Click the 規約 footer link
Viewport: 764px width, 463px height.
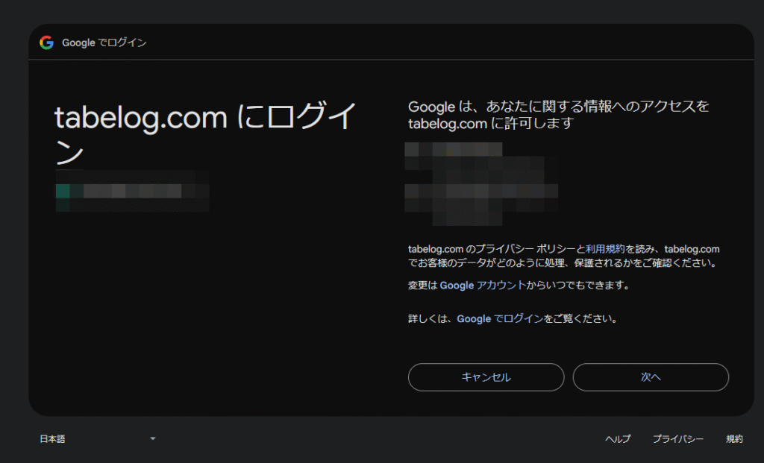click(x=734, y=438)
